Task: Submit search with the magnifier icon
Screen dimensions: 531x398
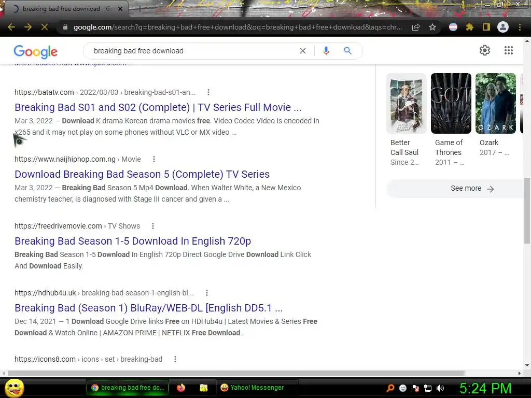Action: (347, 51)
